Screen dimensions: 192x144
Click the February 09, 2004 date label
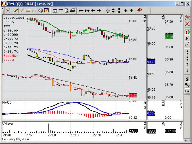[16, 139]
